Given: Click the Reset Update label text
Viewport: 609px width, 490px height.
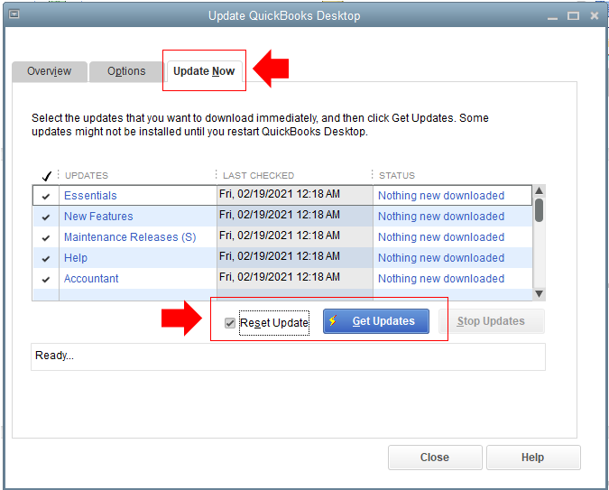Looking at the screenshot, I should [x=274, y=323].
